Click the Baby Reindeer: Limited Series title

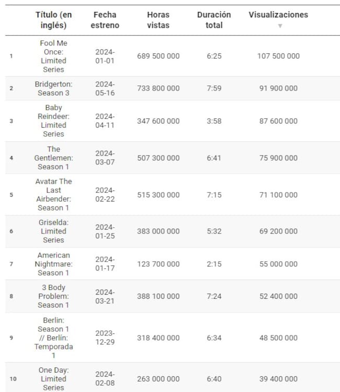click(53, 121)
